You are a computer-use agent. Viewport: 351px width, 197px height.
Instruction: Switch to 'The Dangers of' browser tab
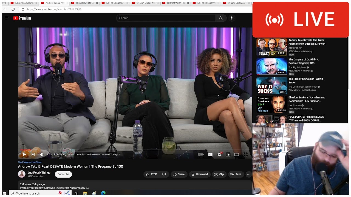[x=115, y=3]
